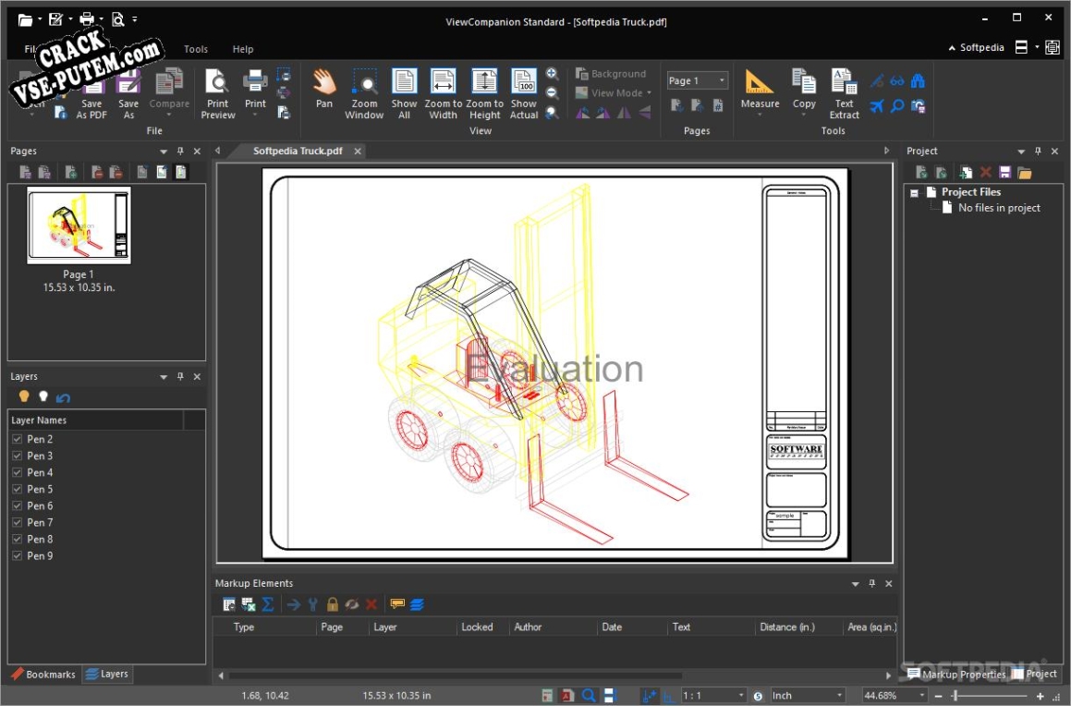Screen dimensions: 1071x706
Task: Open Project panel options dropdown arrow
Action: pos(1021,152)
